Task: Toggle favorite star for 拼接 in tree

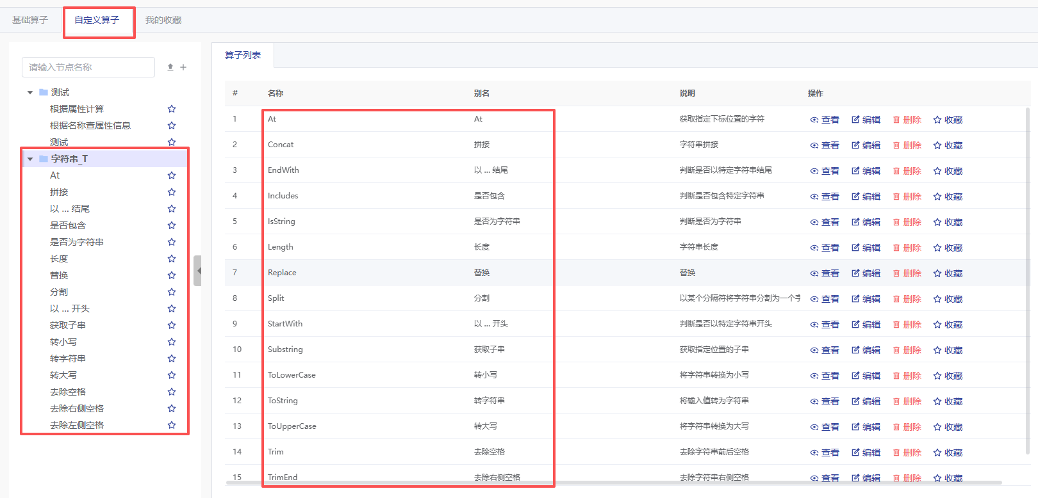Action: click(x=172, y=192)
